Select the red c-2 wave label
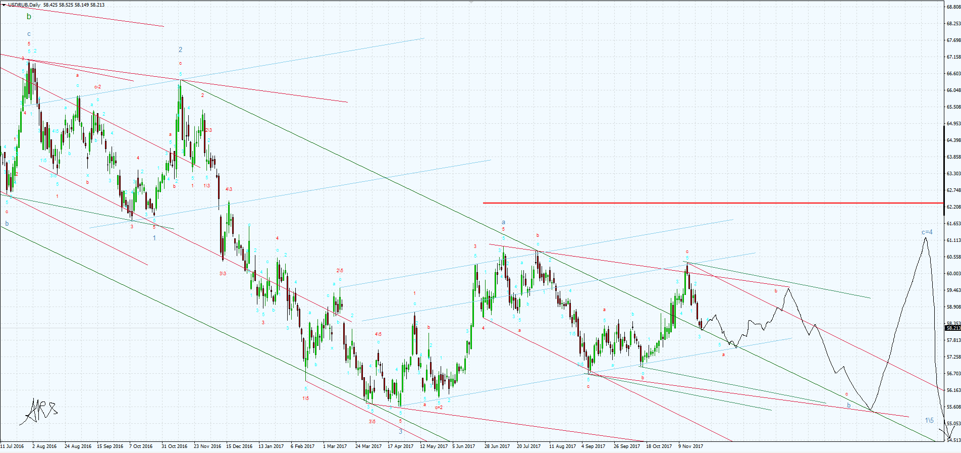The height and width of the screenshot is (453, 961). pyautogui.click(x=97, y=87)
